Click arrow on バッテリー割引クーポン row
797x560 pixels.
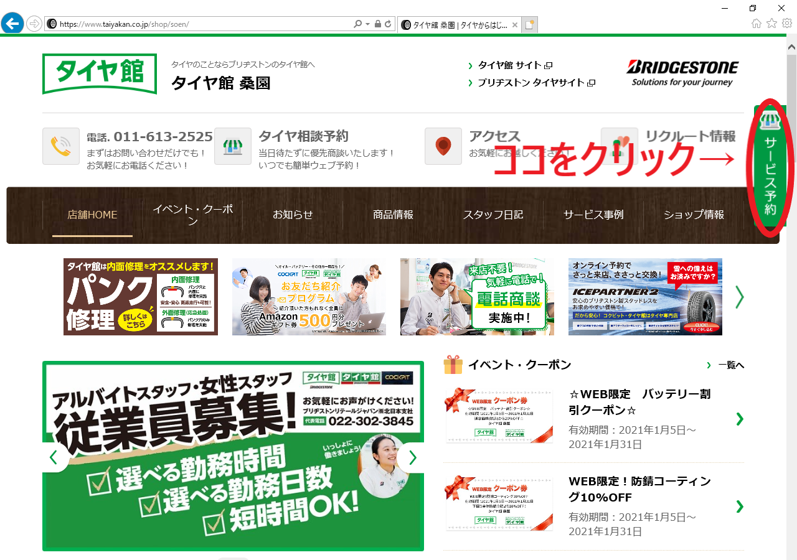pyautogui.click(x=740, y=419)
